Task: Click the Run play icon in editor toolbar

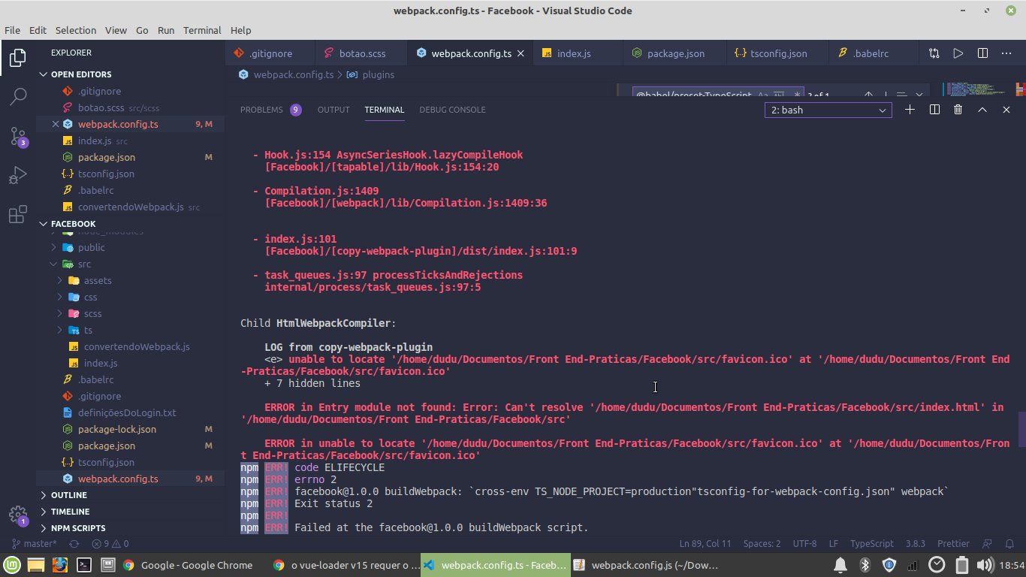Action: pyautogui.click(x=958, y=53)
